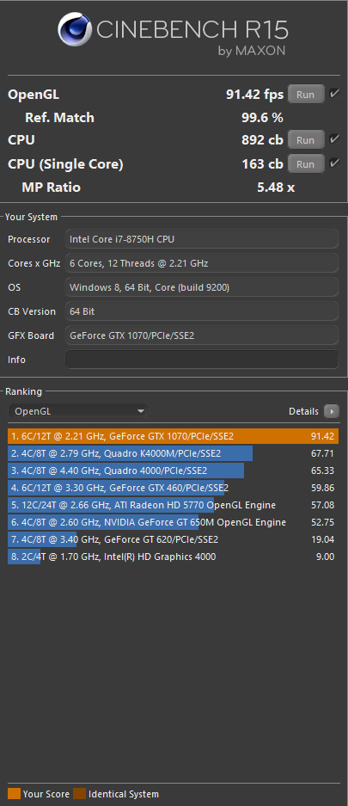Viewport: 348px width, 806px height.
Task: Select the Intel HD Graphics 4000 entry
Action: pyautogui.click(x=173, y=557)
